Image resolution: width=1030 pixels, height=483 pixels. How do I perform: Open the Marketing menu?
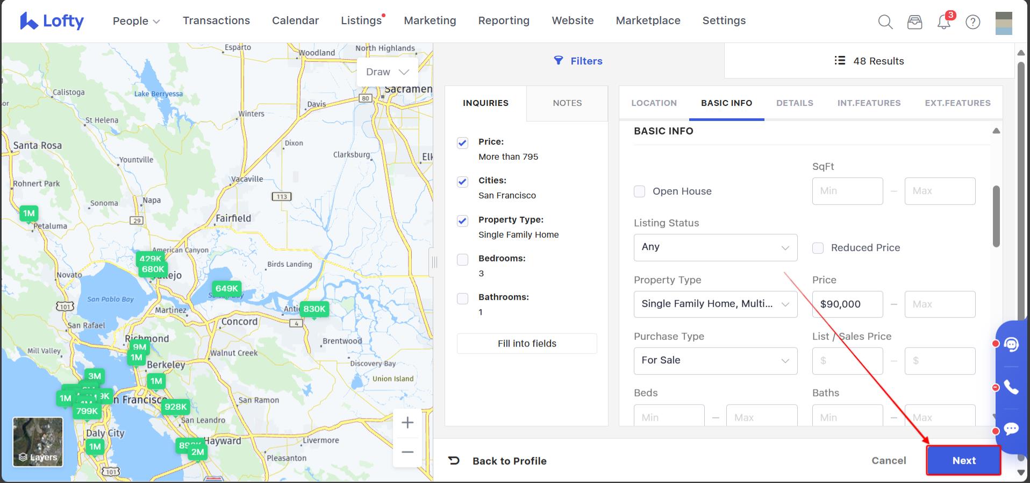click(x=430, y=20)
